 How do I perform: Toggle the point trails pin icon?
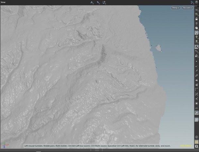click(x=196, y=71)
